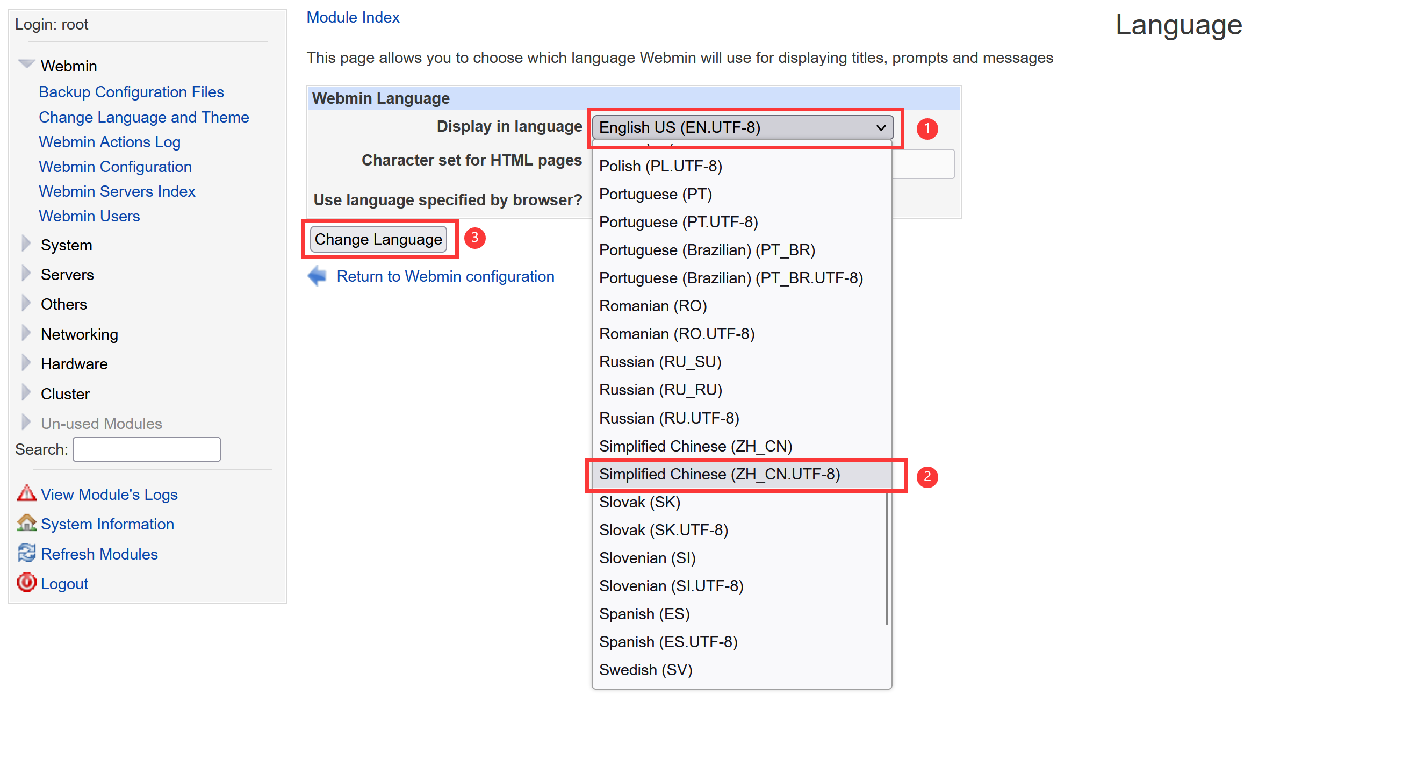Open Change Language and Theme link
Image resolution: width=1424 pixels, height=759 pixels.
point(143,117)
